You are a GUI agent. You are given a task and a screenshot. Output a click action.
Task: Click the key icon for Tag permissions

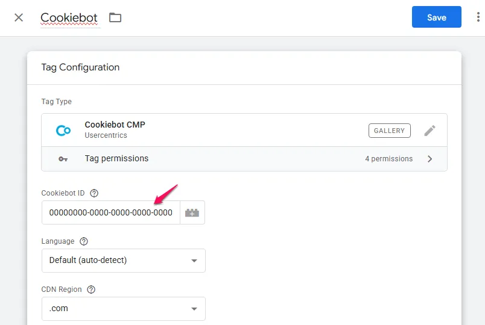pos(63,159)
